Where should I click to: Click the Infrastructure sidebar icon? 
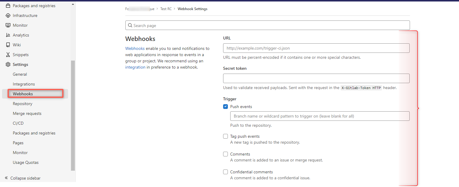tap(8, 15)
